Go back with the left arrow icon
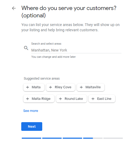This screenshot has height=150, width=138. pos(14,8)
